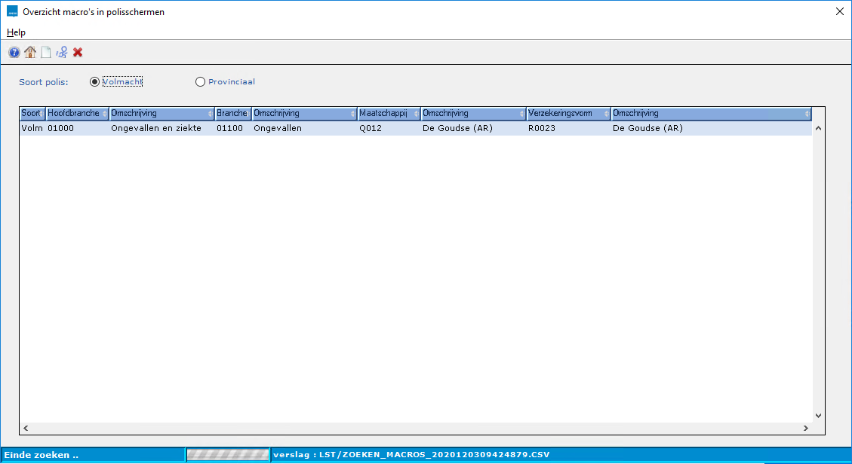This screenshot has height=464, width=852.
Task: Enable Provinciaal instead of Volmacht
Action: pos(200,81)
